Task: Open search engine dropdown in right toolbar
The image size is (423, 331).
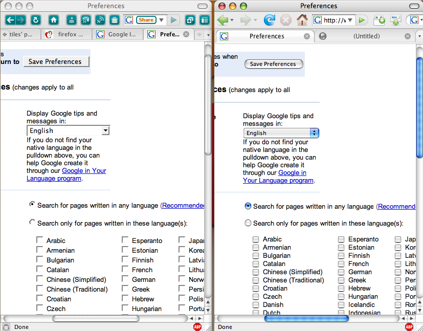Action: pos(421,20)
